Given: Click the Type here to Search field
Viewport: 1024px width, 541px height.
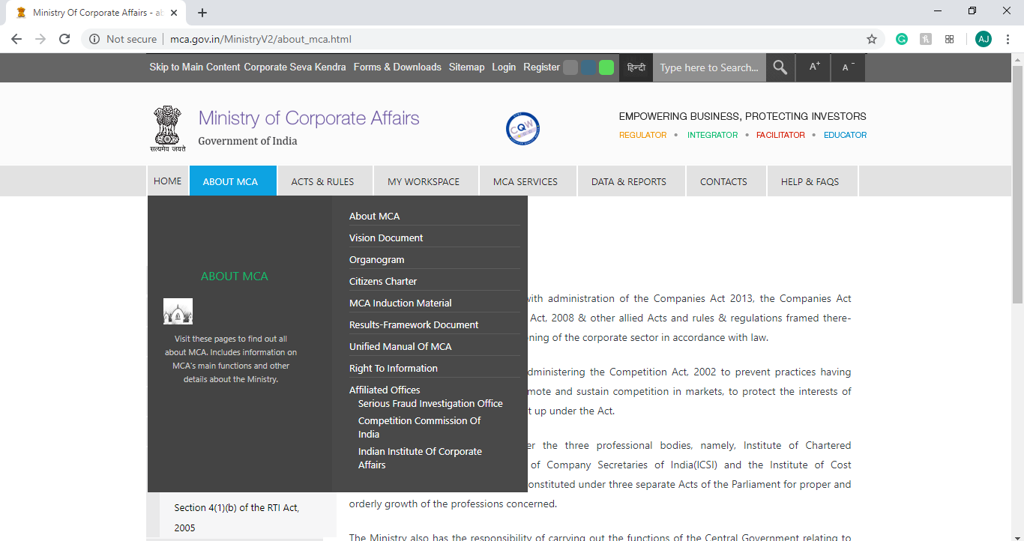Looking at the screenshot, I should coord(708,67).
